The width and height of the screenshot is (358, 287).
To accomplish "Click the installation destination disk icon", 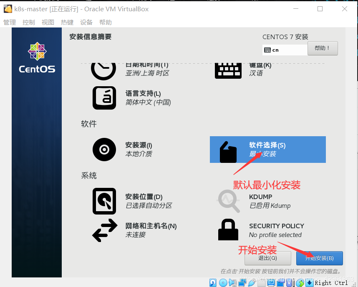I will tap(104, 201).
